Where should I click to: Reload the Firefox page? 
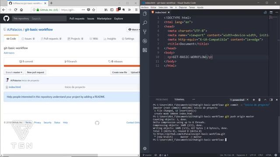pyautogui.click(x=16, y=10)
